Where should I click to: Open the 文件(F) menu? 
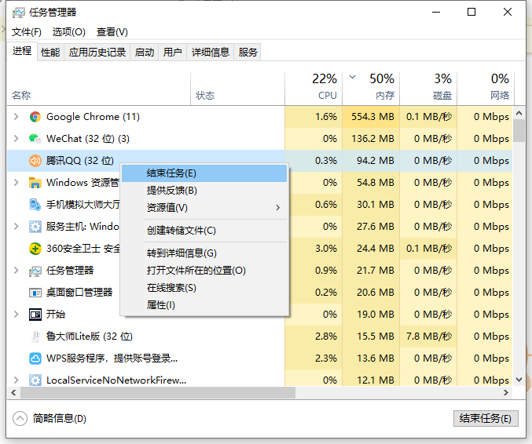click(27, 32)
